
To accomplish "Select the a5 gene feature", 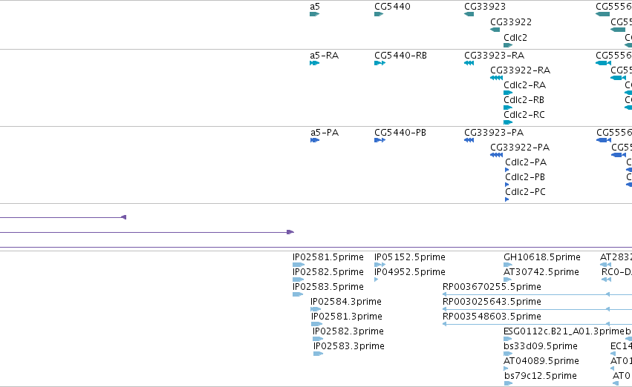I will (x=314, y=14).
